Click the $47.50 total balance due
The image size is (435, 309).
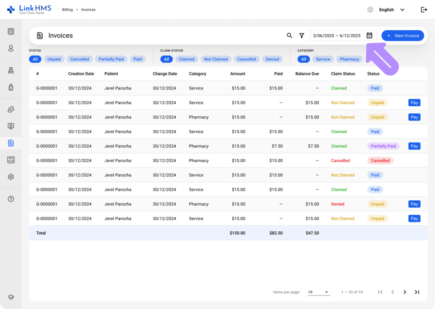click(x=312, y=233)
